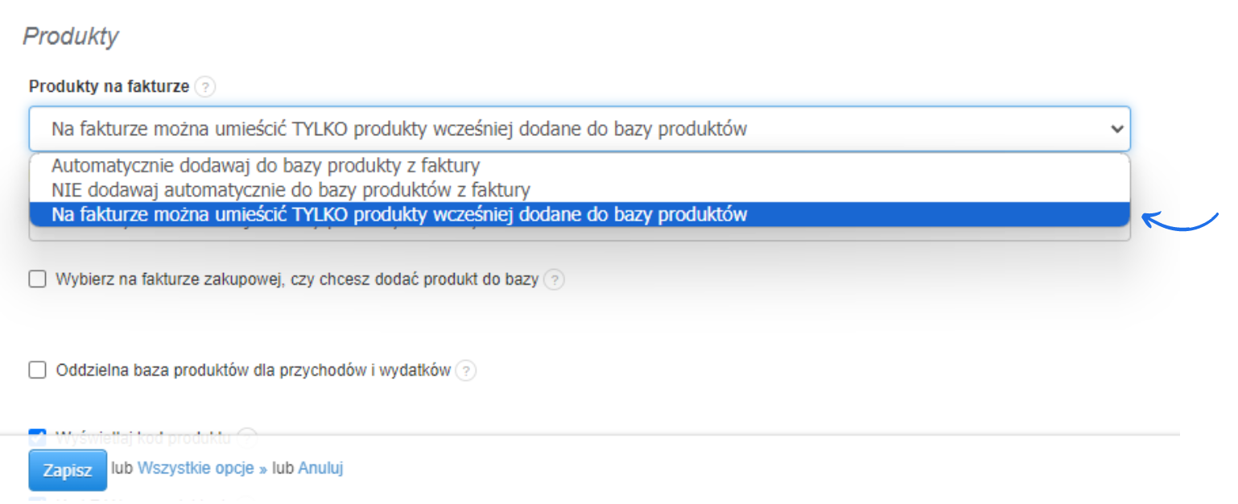
Task: Check "Oddzielna baza produktów dla przychodów i wydatków"
Action: (37, 370)
